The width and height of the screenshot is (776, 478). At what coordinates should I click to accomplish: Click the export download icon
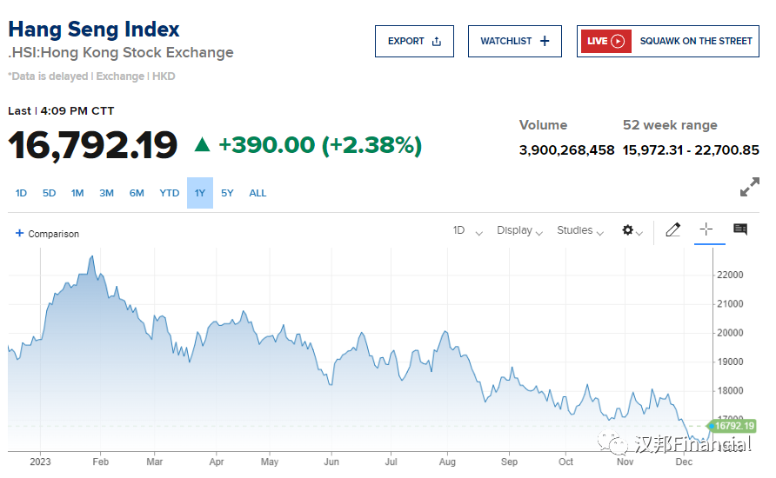tap(437, 41)
